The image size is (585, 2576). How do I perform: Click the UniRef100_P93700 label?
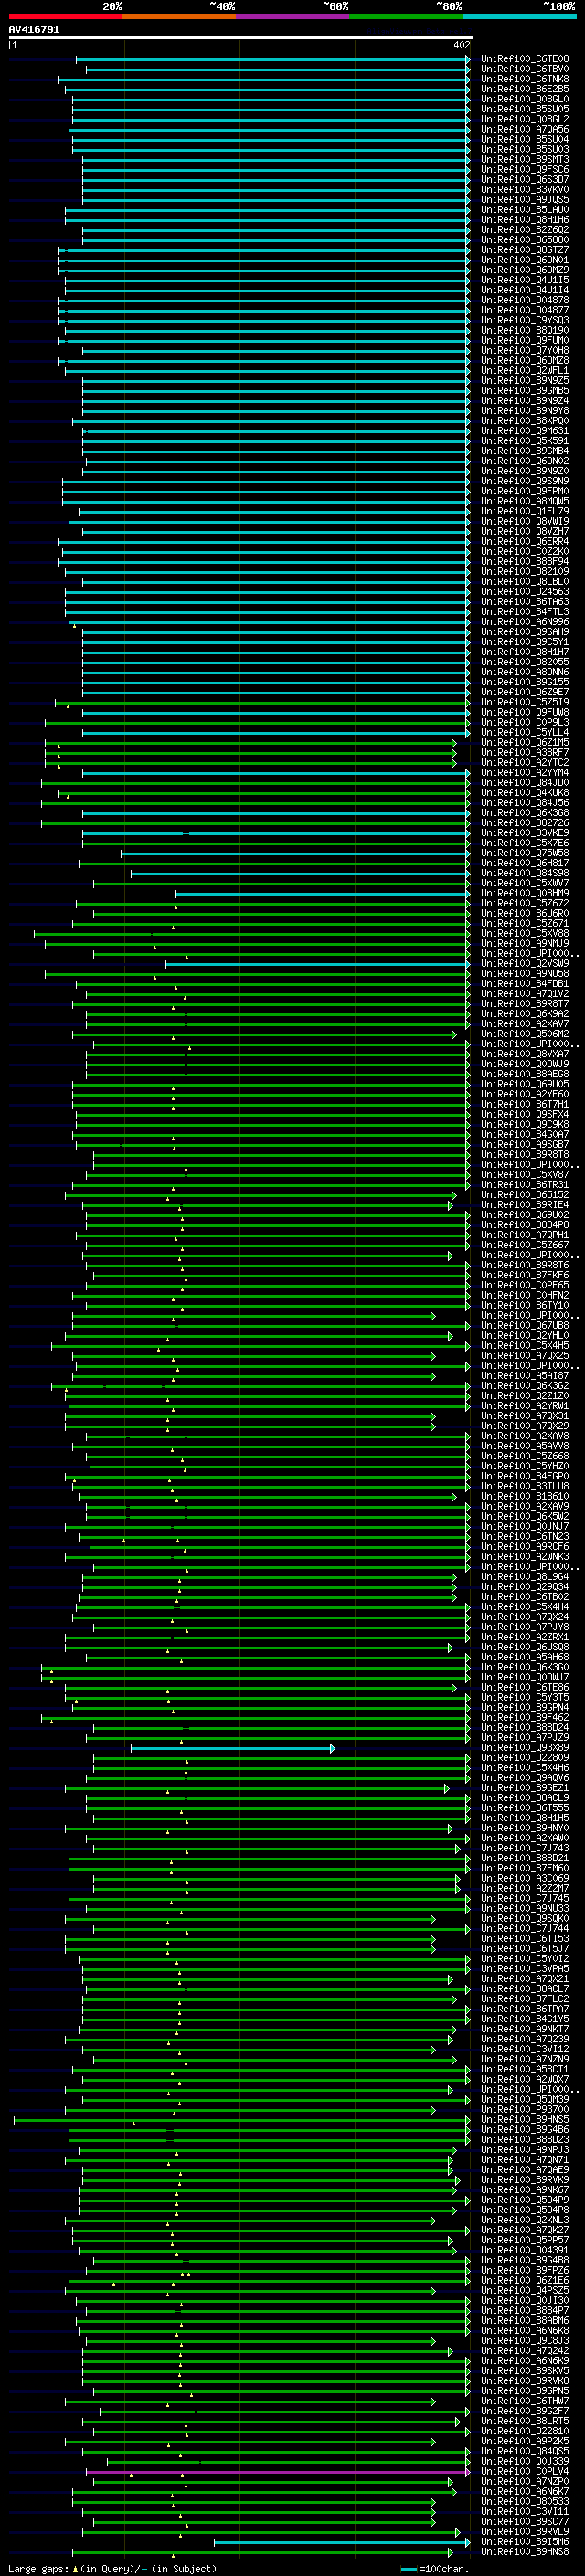click(524, 2109)
